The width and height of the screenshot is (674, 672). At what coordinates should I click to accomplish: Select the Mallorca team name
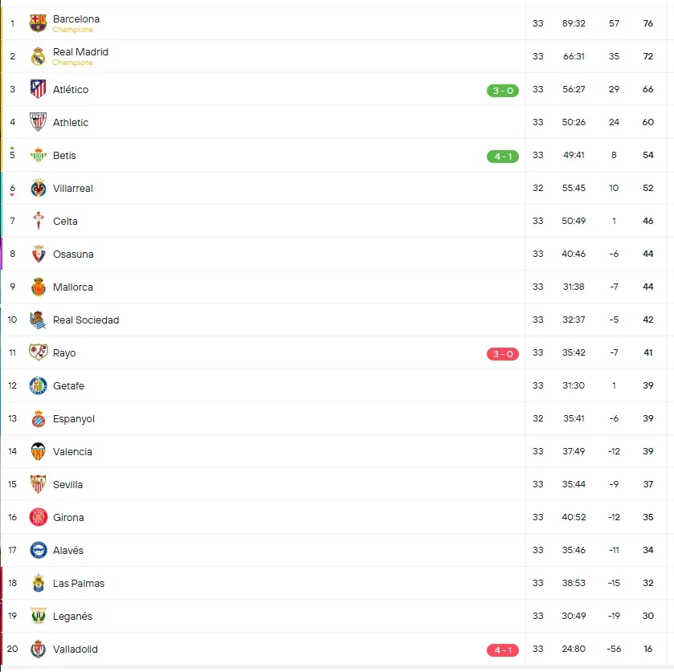pos(73,287)
